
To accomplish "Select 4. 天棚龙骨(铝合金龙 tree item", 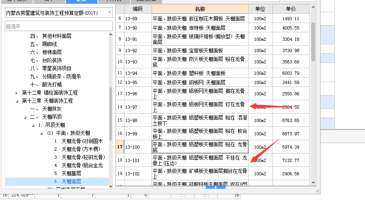I will 78,165.
